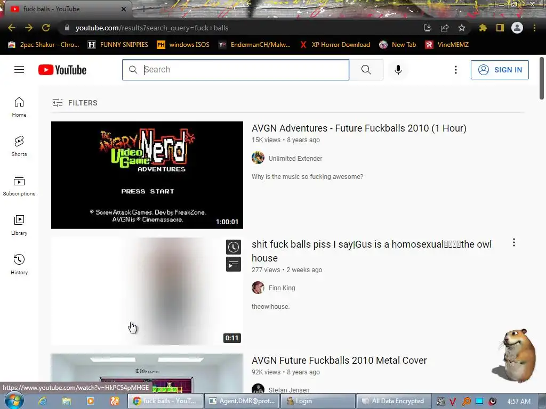
Task: Open the XP Horror Download bookmark
Action: click(335, 45)
